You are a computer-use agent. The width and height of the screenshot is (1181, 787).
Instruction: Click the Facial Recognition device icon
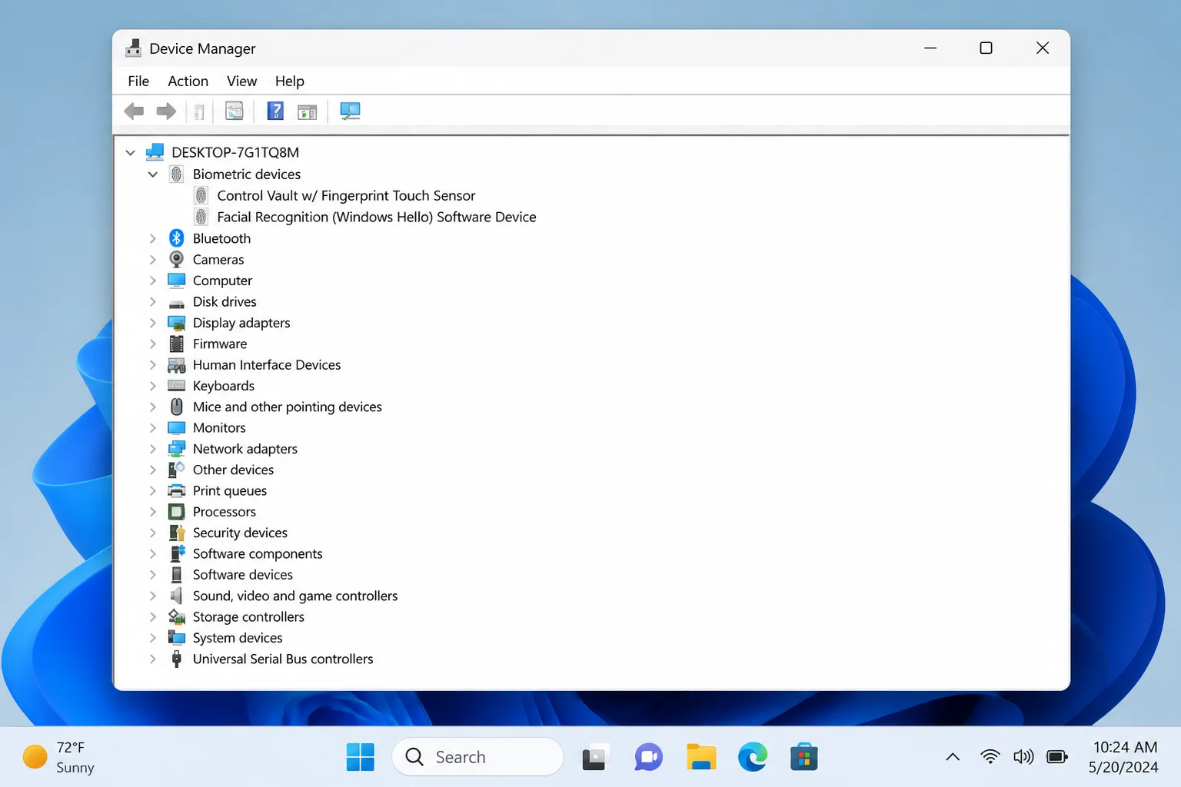click(201, 217)
